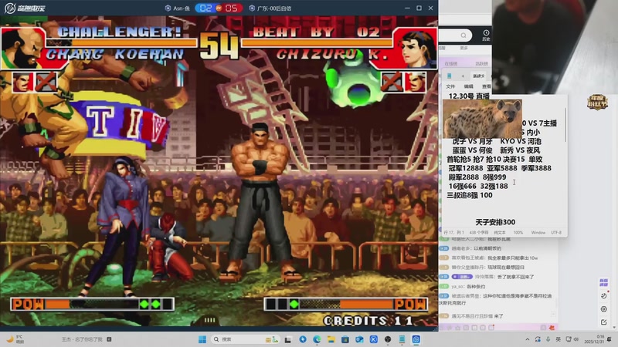Open the Windows Start menu
Viewport: 618px width, 347px height.
pos(202,339)
